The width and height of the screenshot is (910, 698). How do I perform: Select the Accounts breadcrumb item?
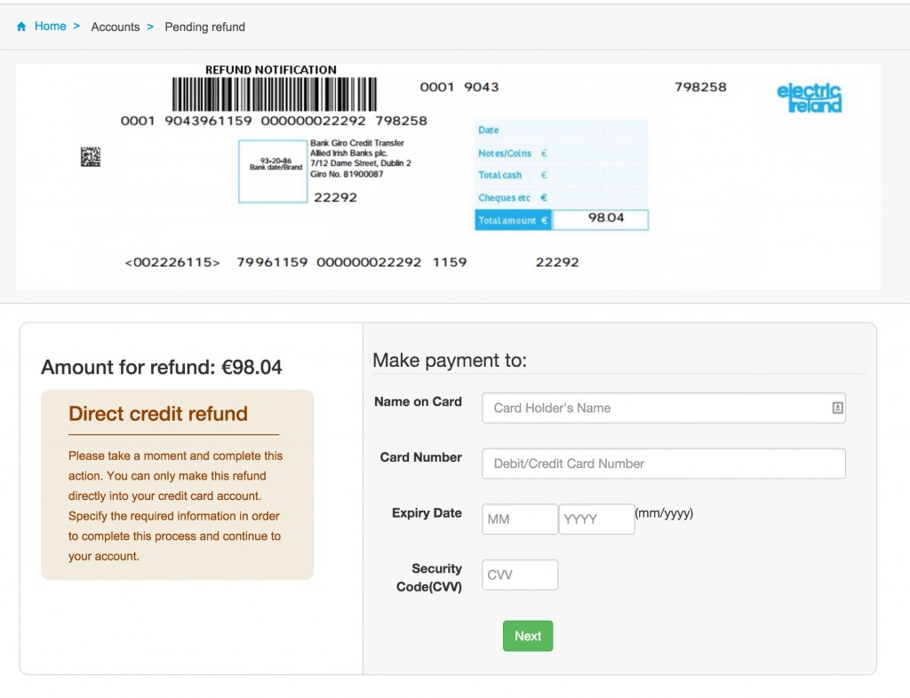click(115, 27)
